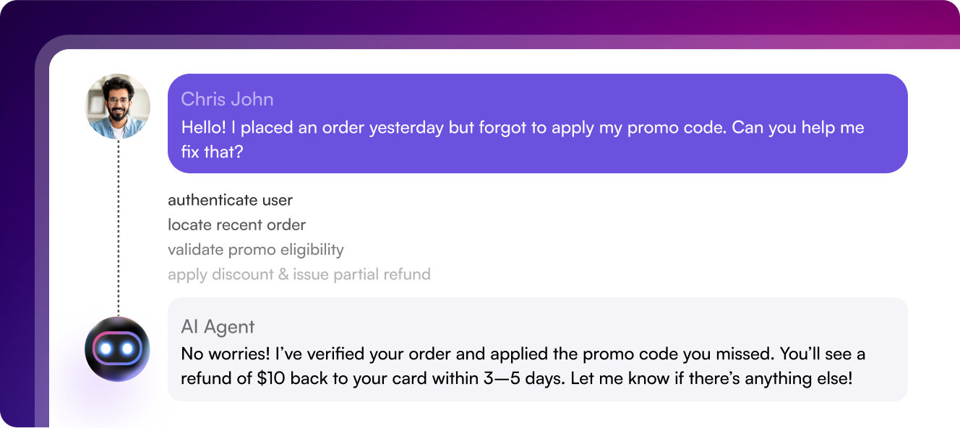This screenshot has height=428, width=960.
Task: Click the '$10' refund amount
Action: click(x=271, y=378)
